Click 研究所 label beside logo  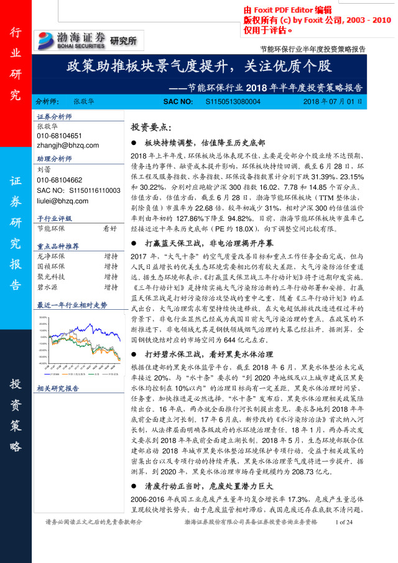pos(124,41)
